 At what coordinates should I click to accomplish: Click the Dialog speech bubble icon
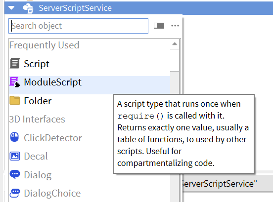tap(15, 174)
